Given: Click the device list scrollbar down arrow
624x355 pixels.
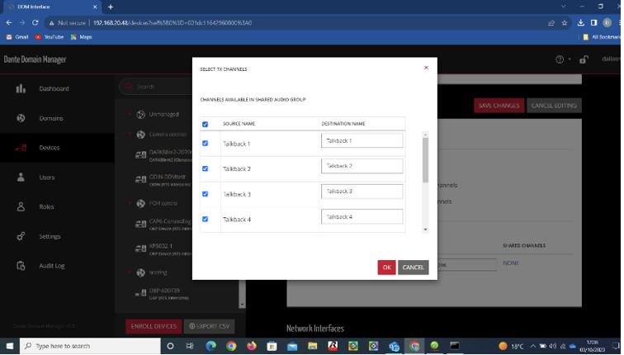Looking at the screenshot, I should point(242,305).
